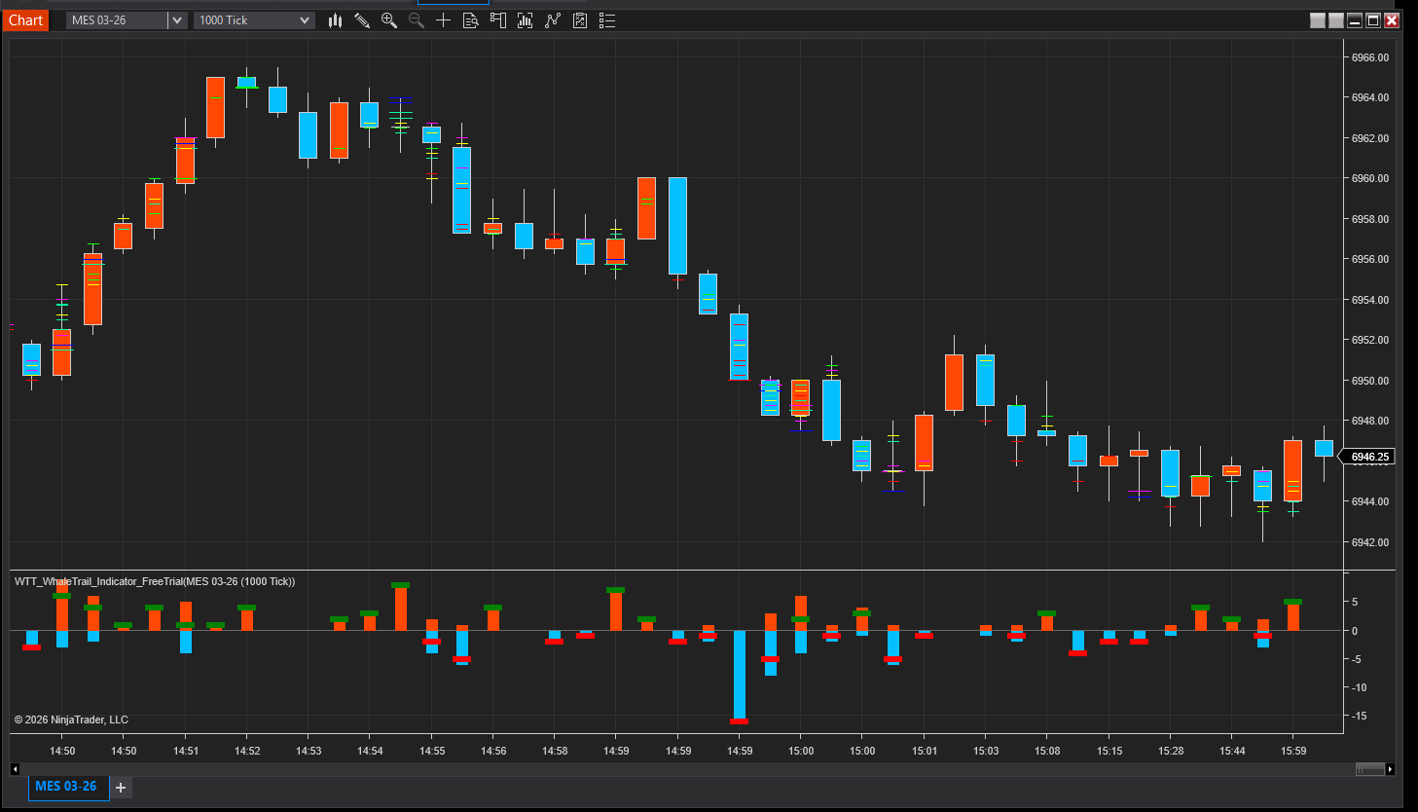Click the orange Chart label button
The height and width of the screenshot is (812, 1418).
coord(25,20)
